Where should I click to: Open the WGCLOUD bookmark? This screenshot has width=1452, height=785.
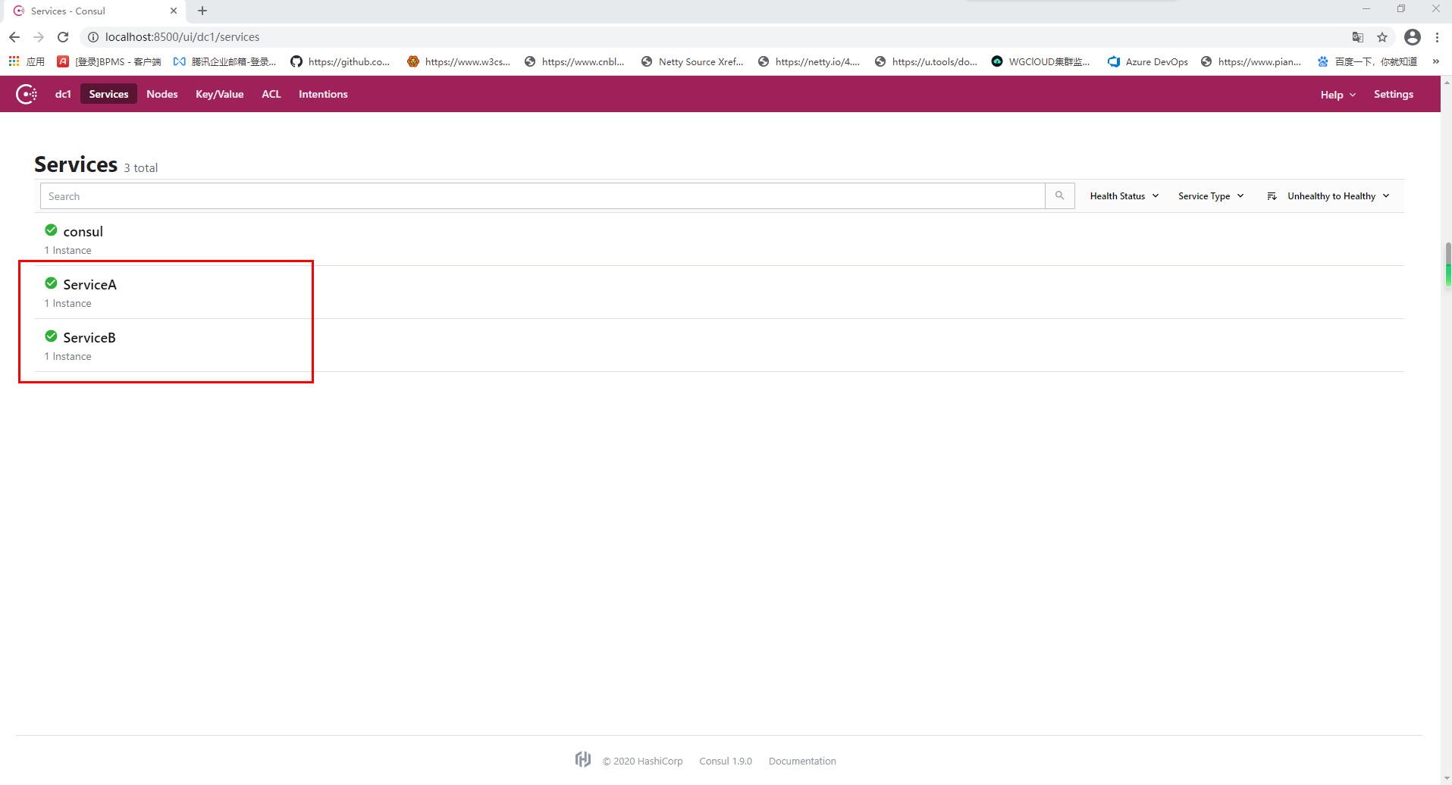tap(1040, 61)
